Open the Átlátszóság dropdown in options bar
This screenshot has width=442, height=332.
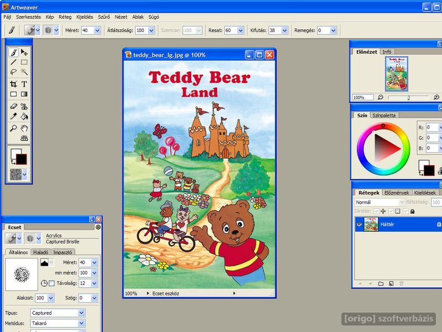(x=151, y=30)
